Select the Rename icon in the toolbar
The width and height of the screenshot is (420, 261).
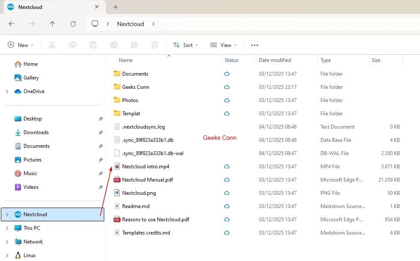[x=114, y=44]
